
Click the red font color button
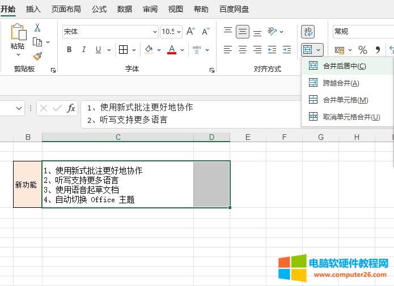tap(172, 50)
